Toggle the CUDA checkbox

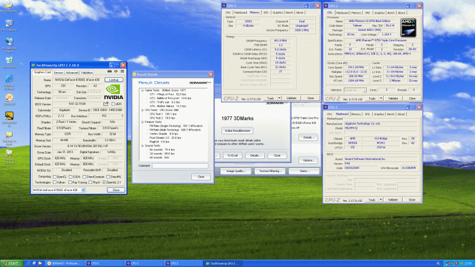[x=70, y=176]
